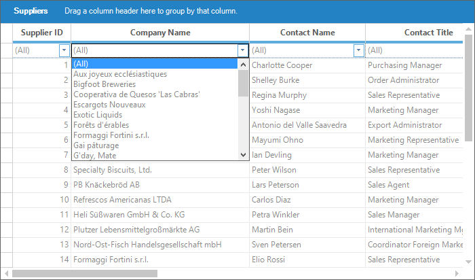Click the Contact Name filter (All) field

tap(302, 50)
